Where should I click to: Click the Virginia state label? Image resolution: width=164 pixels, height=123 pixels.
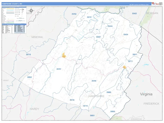[x=146, y=94]
